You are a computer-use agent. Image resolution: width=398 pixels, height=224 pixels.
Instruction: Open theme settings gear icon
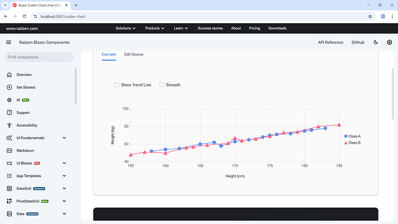(389, 42)
